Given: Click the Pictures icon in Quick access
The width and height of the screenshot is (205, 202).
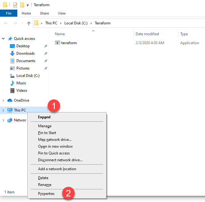Looking at the screenshot, I should 12,68.
